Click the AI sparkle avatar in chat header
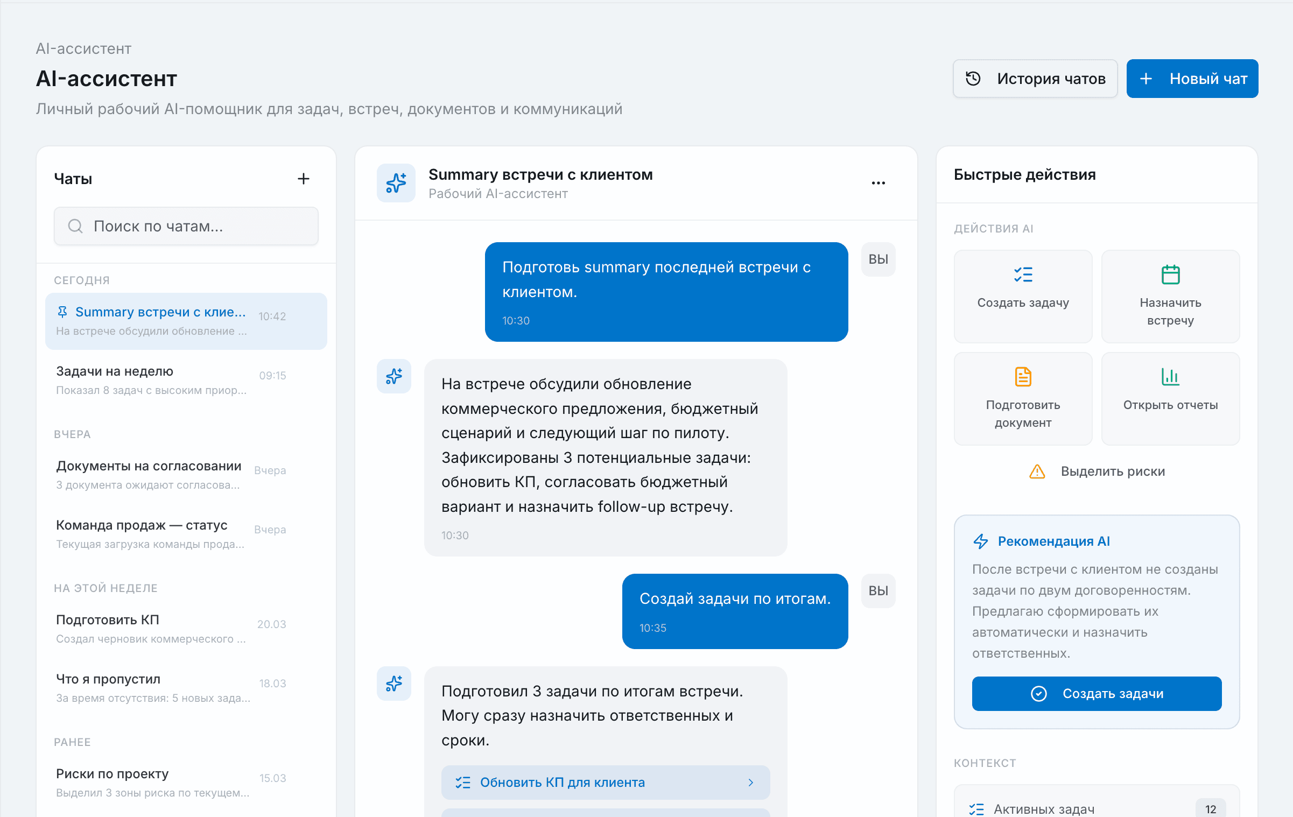The width and height of the screenshot is (1293, 817). [396, 183]
